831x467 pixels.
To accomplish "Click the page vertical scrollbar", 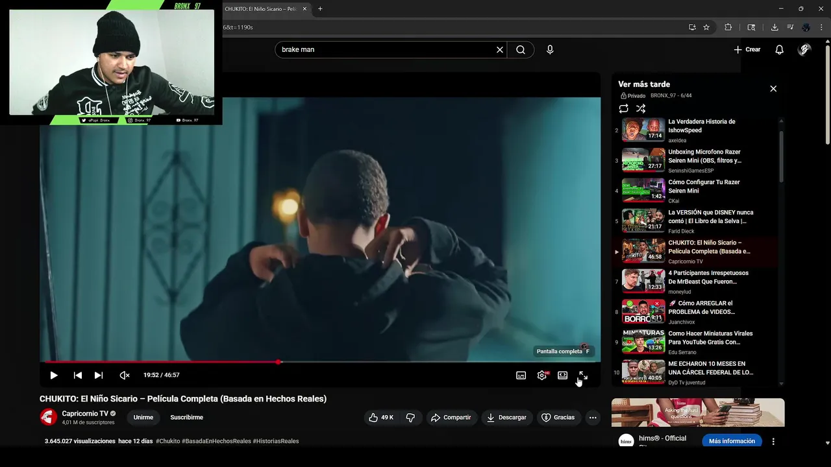I will click(827, 94).
